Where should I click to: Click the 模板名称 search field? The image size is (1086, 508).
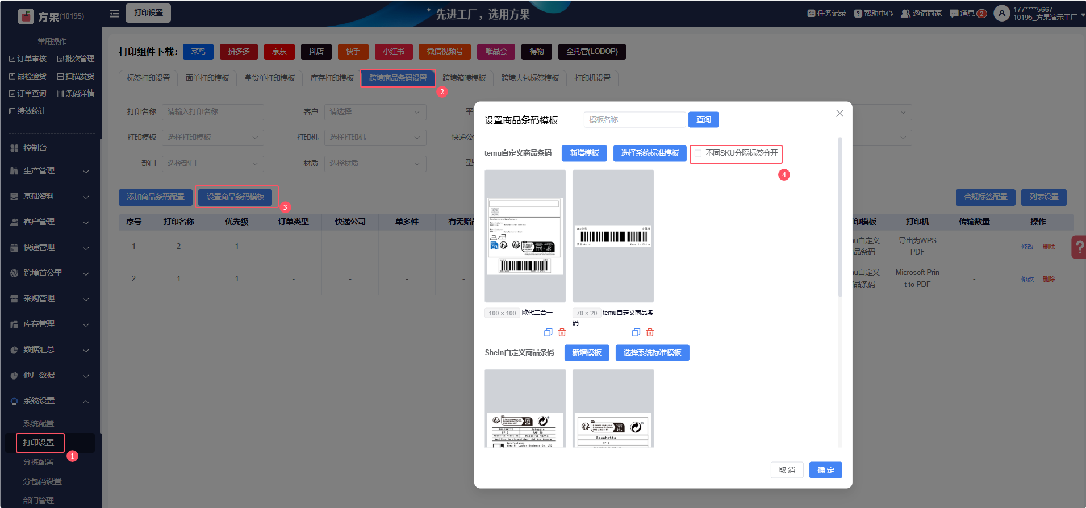[635, 119]
